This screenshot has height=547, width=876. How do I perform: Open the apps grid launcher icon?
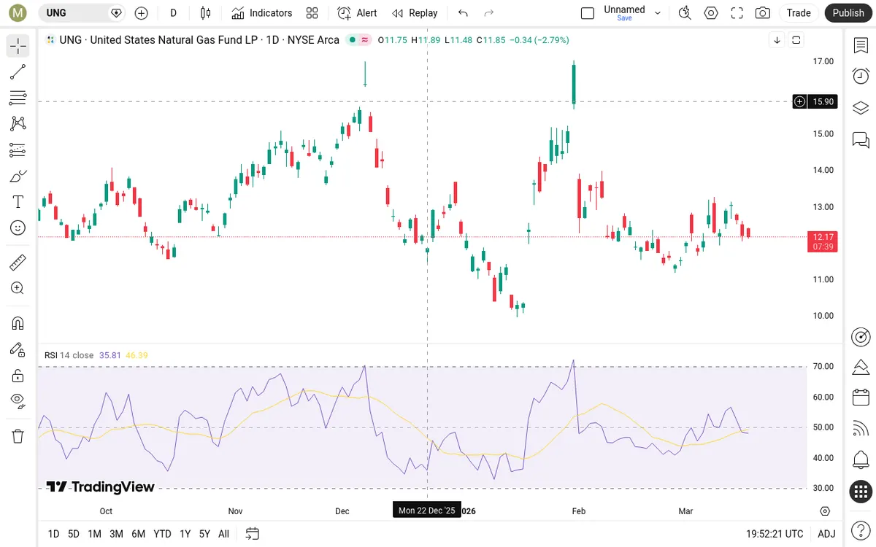[861, 492]
